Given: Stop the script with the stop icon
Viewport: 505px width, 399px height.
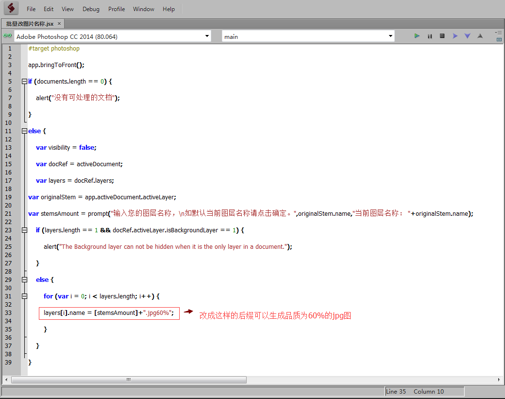Looking at the screenshot, I should tap(442, 36).
